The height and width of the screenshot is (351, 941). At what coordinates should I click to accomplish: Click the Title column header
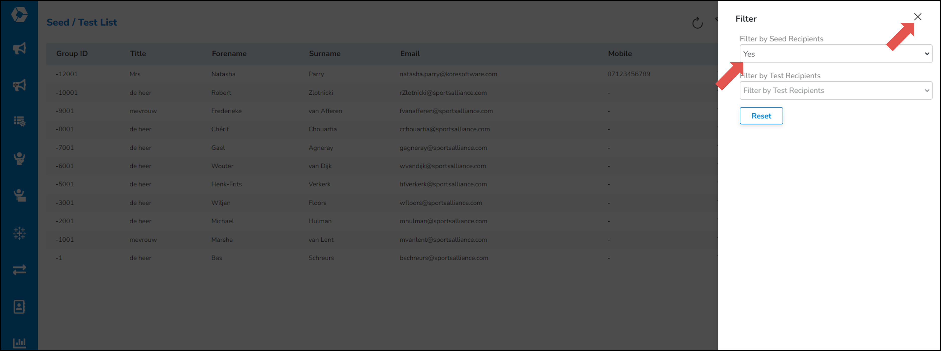pyautogui.click(x=138, y=53)
